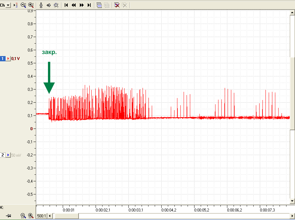Click the vertical scrollbar thumb
Image resolution: width=295 pixels, height=220 pixels.
tap(292, 93)
